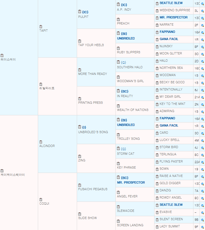Click the clipboard icon above PRINTING PRESS
205x230 pixels.
pyautogui.click(x=80, y=99)
